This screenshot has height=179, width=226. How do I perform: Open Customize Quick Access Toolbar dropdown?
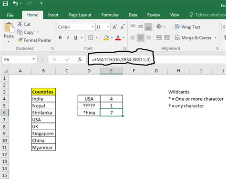click(41, 3)
